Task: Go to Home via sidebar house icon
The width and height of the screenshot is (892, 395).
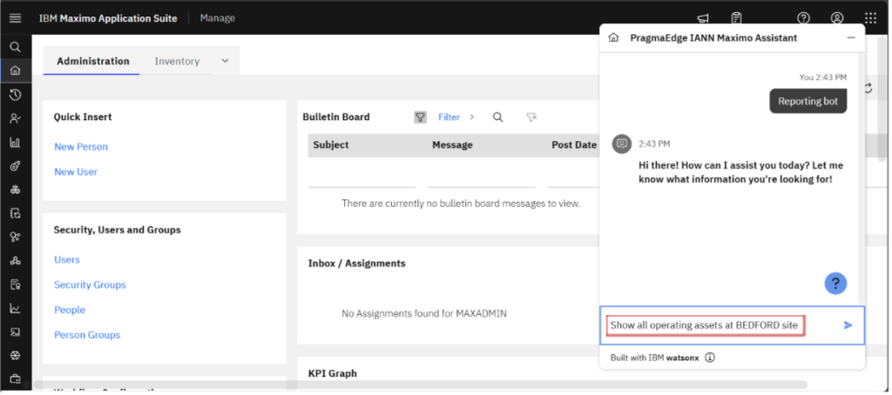Action: click(16, 70)
